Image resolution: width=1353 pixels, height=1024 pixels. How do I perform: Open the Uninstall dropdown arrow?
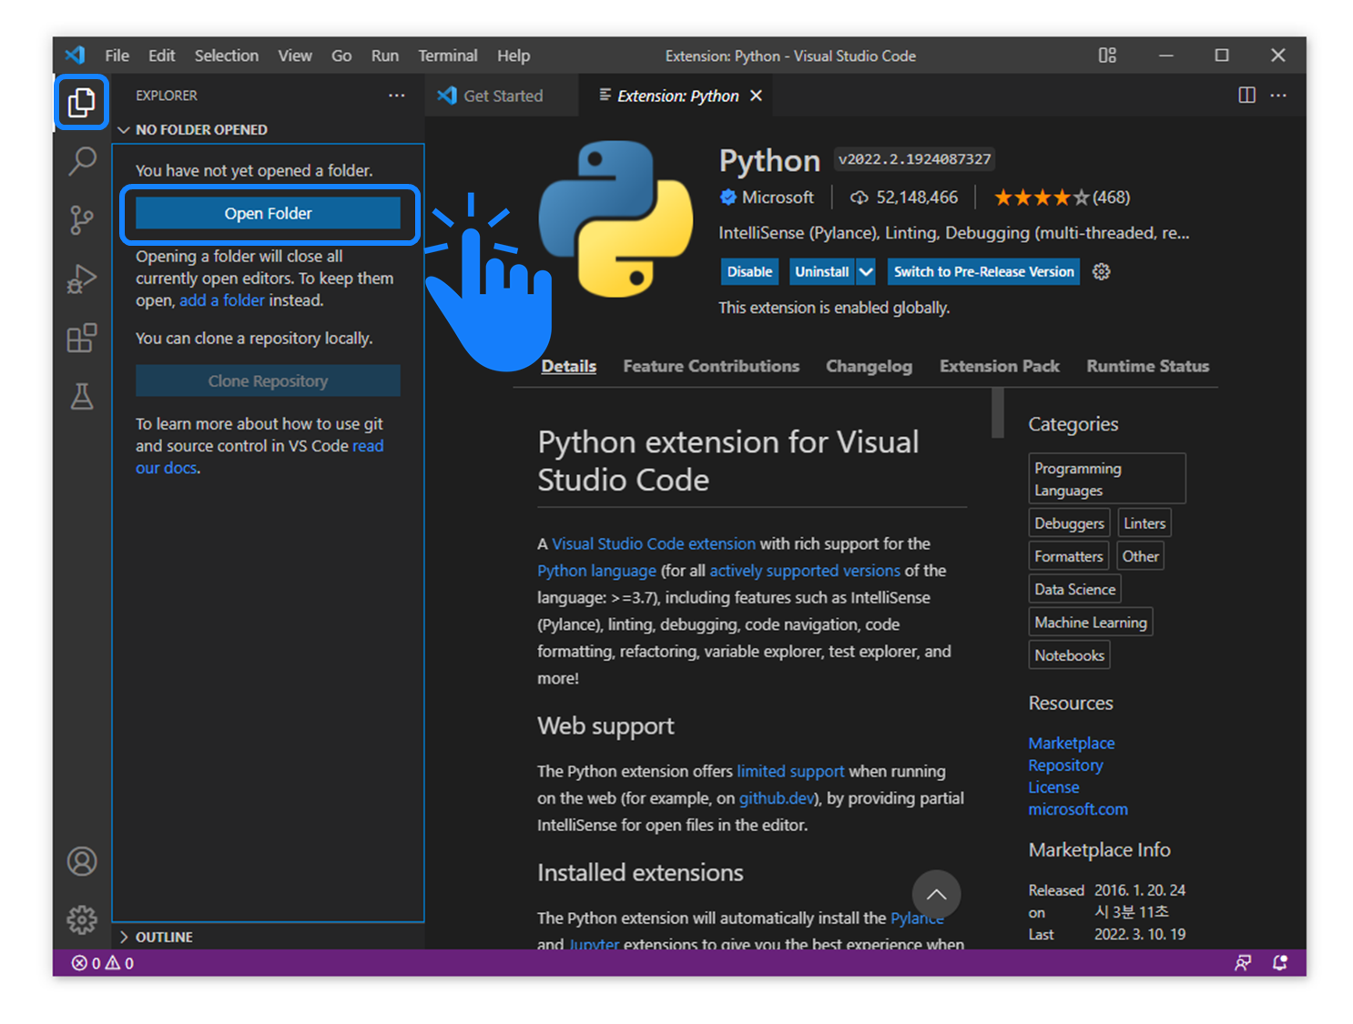[x=866, y=271]
